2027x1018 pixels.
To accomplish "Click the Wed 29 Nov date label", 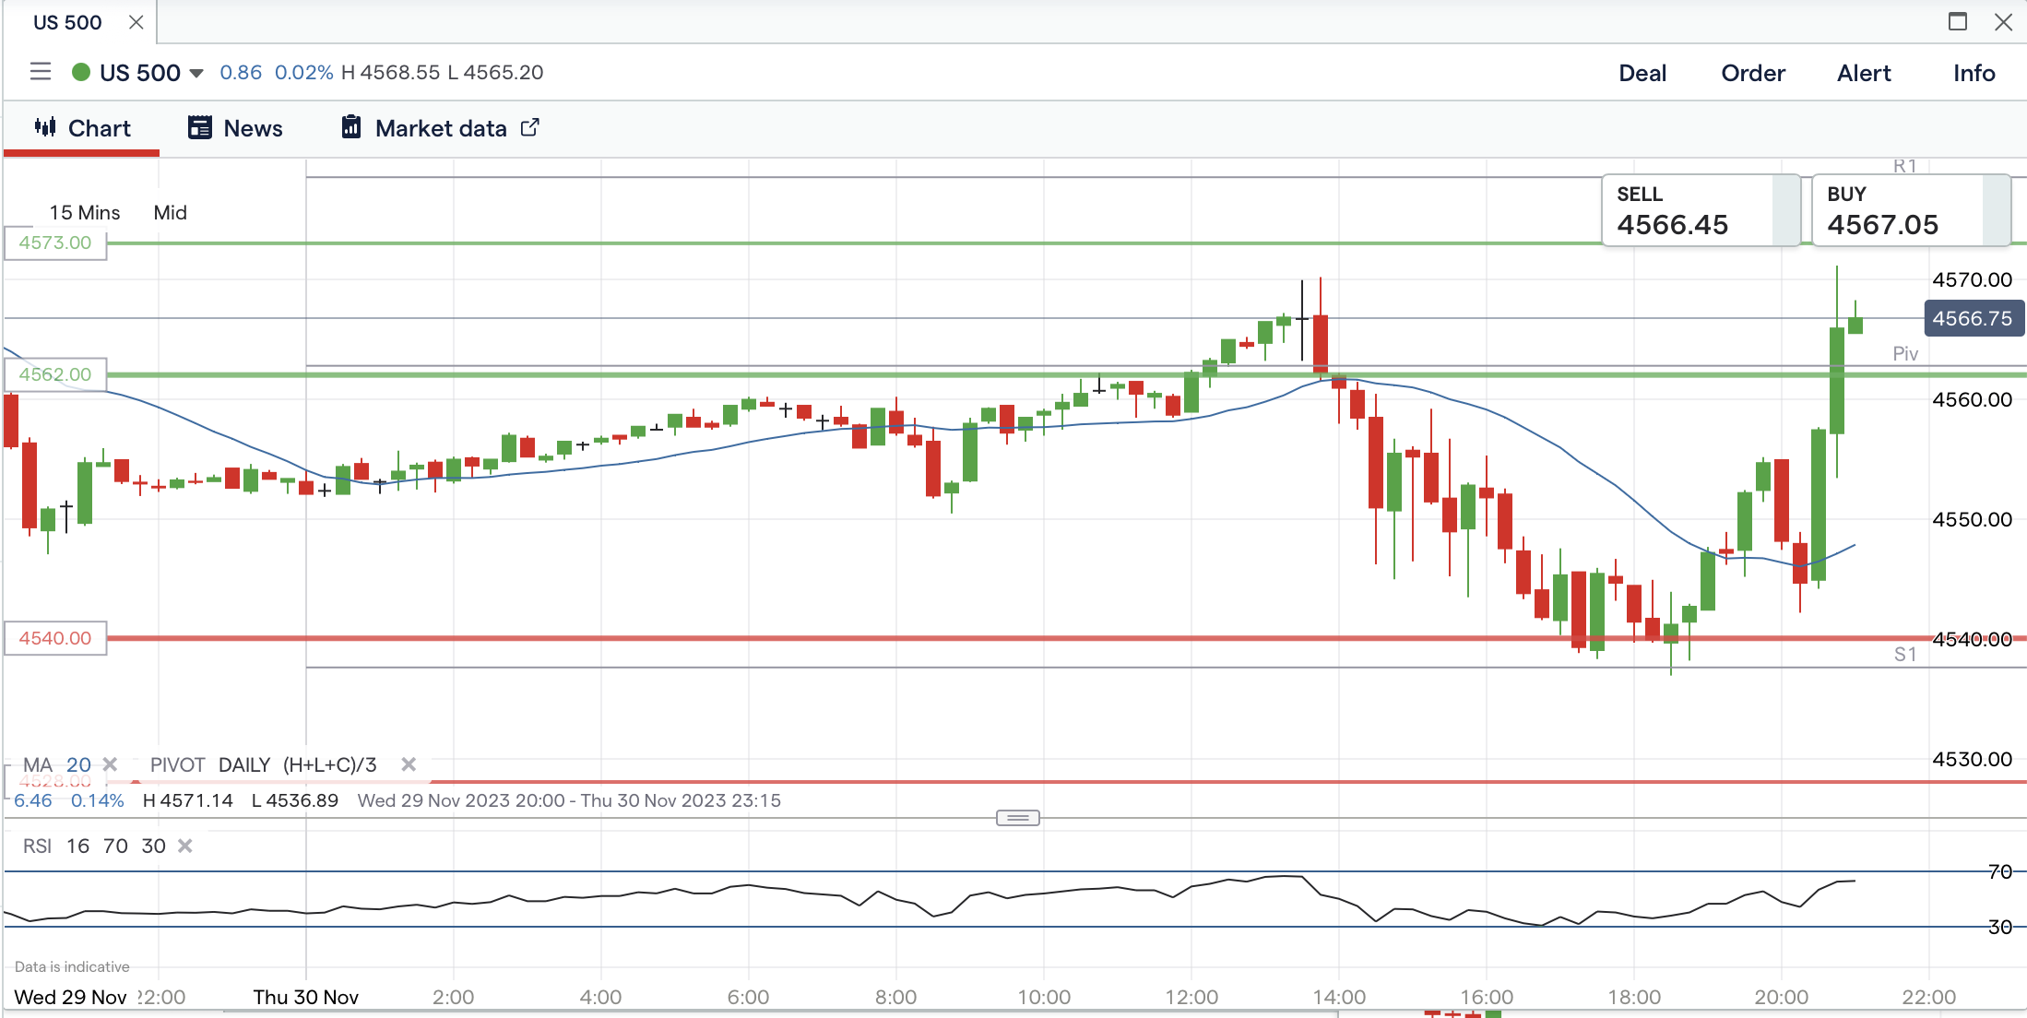I will coord(71,998).
